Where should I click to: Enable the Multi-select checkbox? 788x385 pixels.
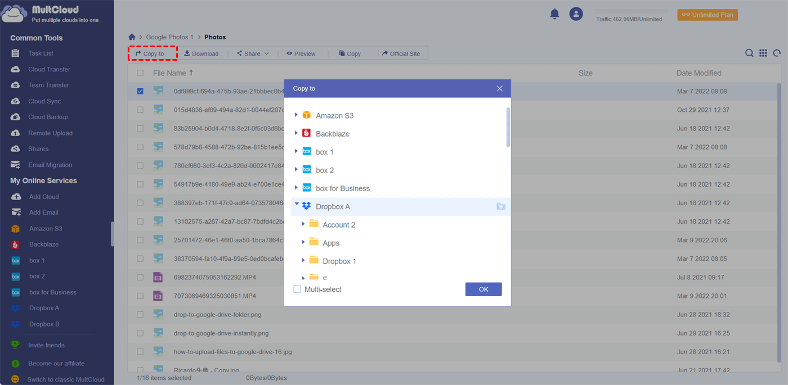click(x=297, y=289)
